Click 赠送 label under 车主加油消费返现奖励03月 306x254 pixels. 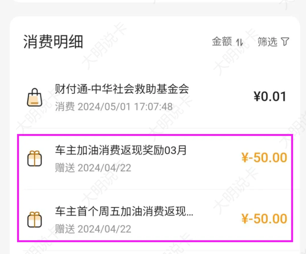tap(65, 168)
